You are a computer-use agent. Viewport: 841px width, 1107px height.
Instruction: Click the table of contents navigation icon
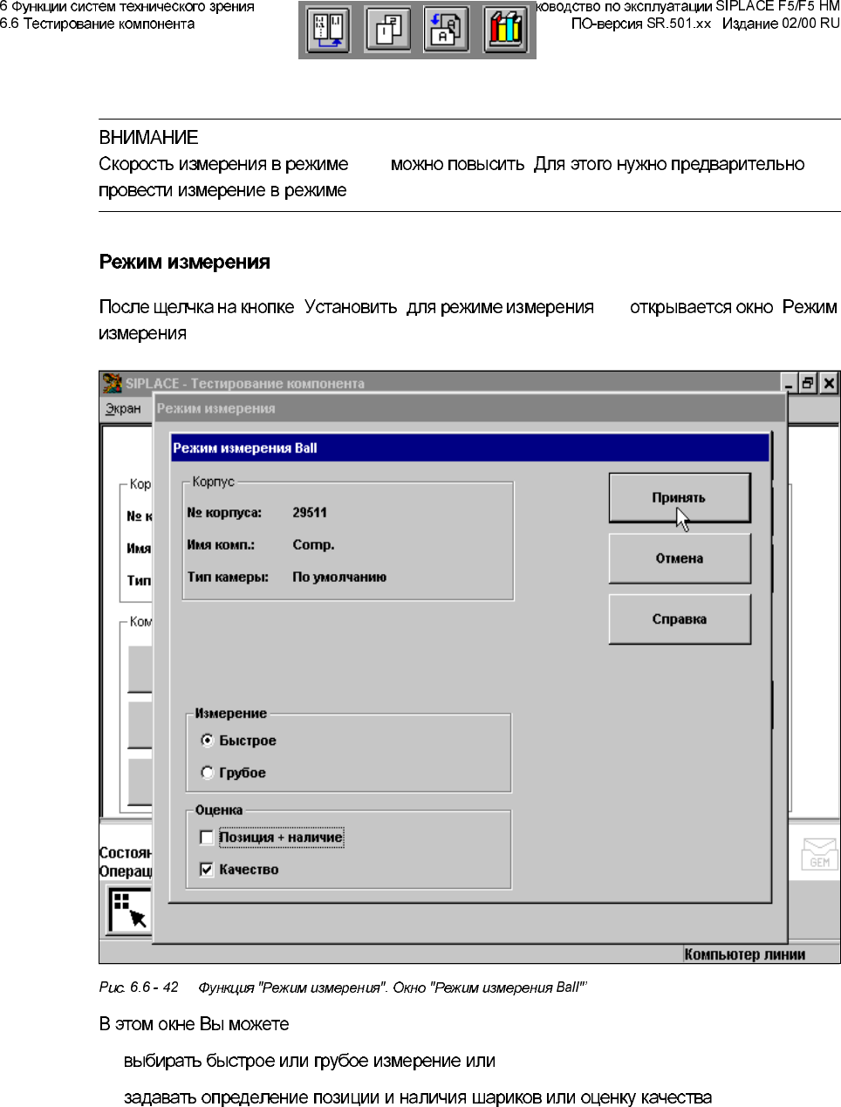[329, 30]
